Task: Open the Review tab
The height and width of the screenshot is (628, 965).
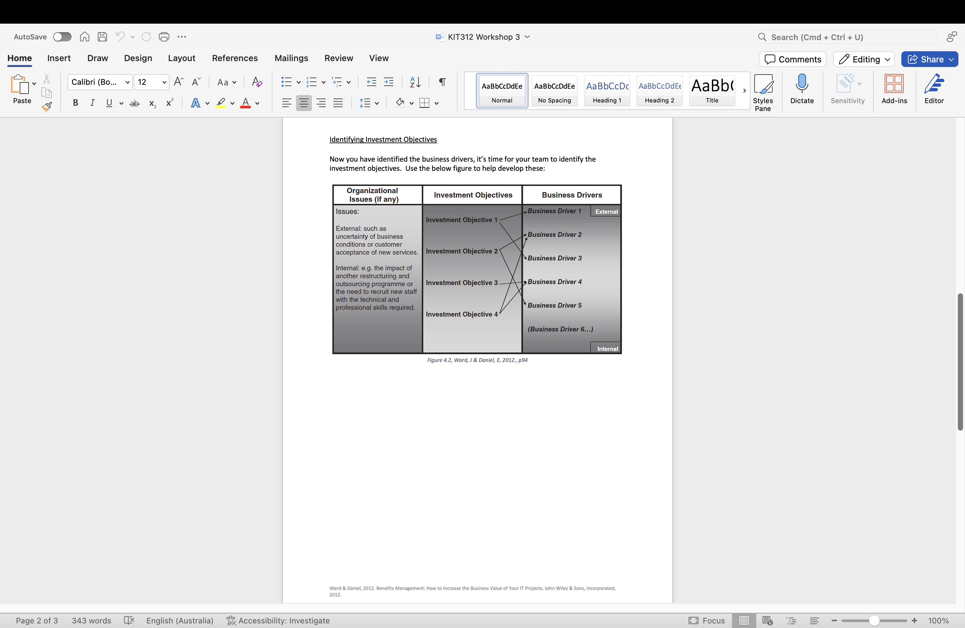Action: coord(338,58)
